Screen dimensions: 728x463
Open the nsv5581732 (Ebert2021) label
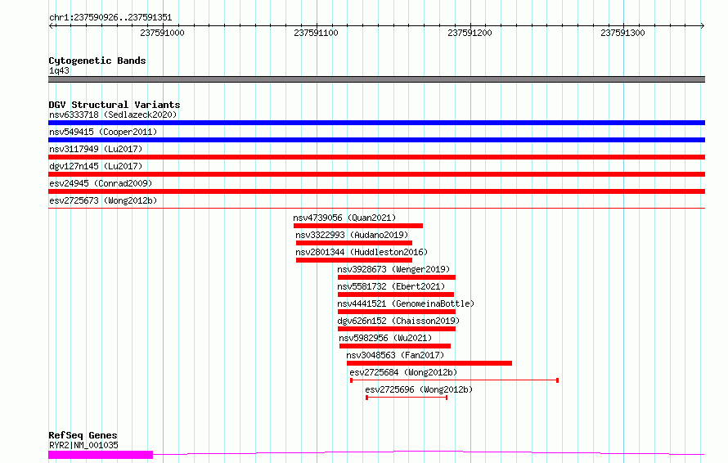click(391, 286)
